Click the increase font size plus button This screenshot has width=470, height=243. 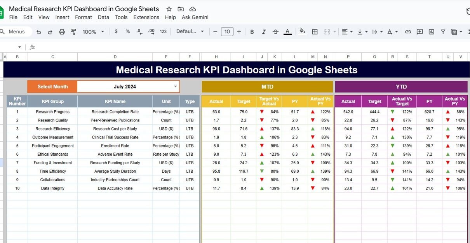coord(239,32)
